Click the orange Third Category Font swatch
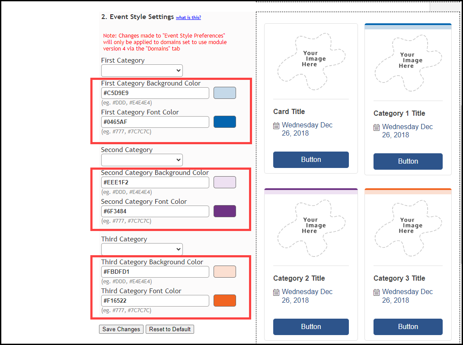This screenshot has height=345, width=463. click(225, 301)
